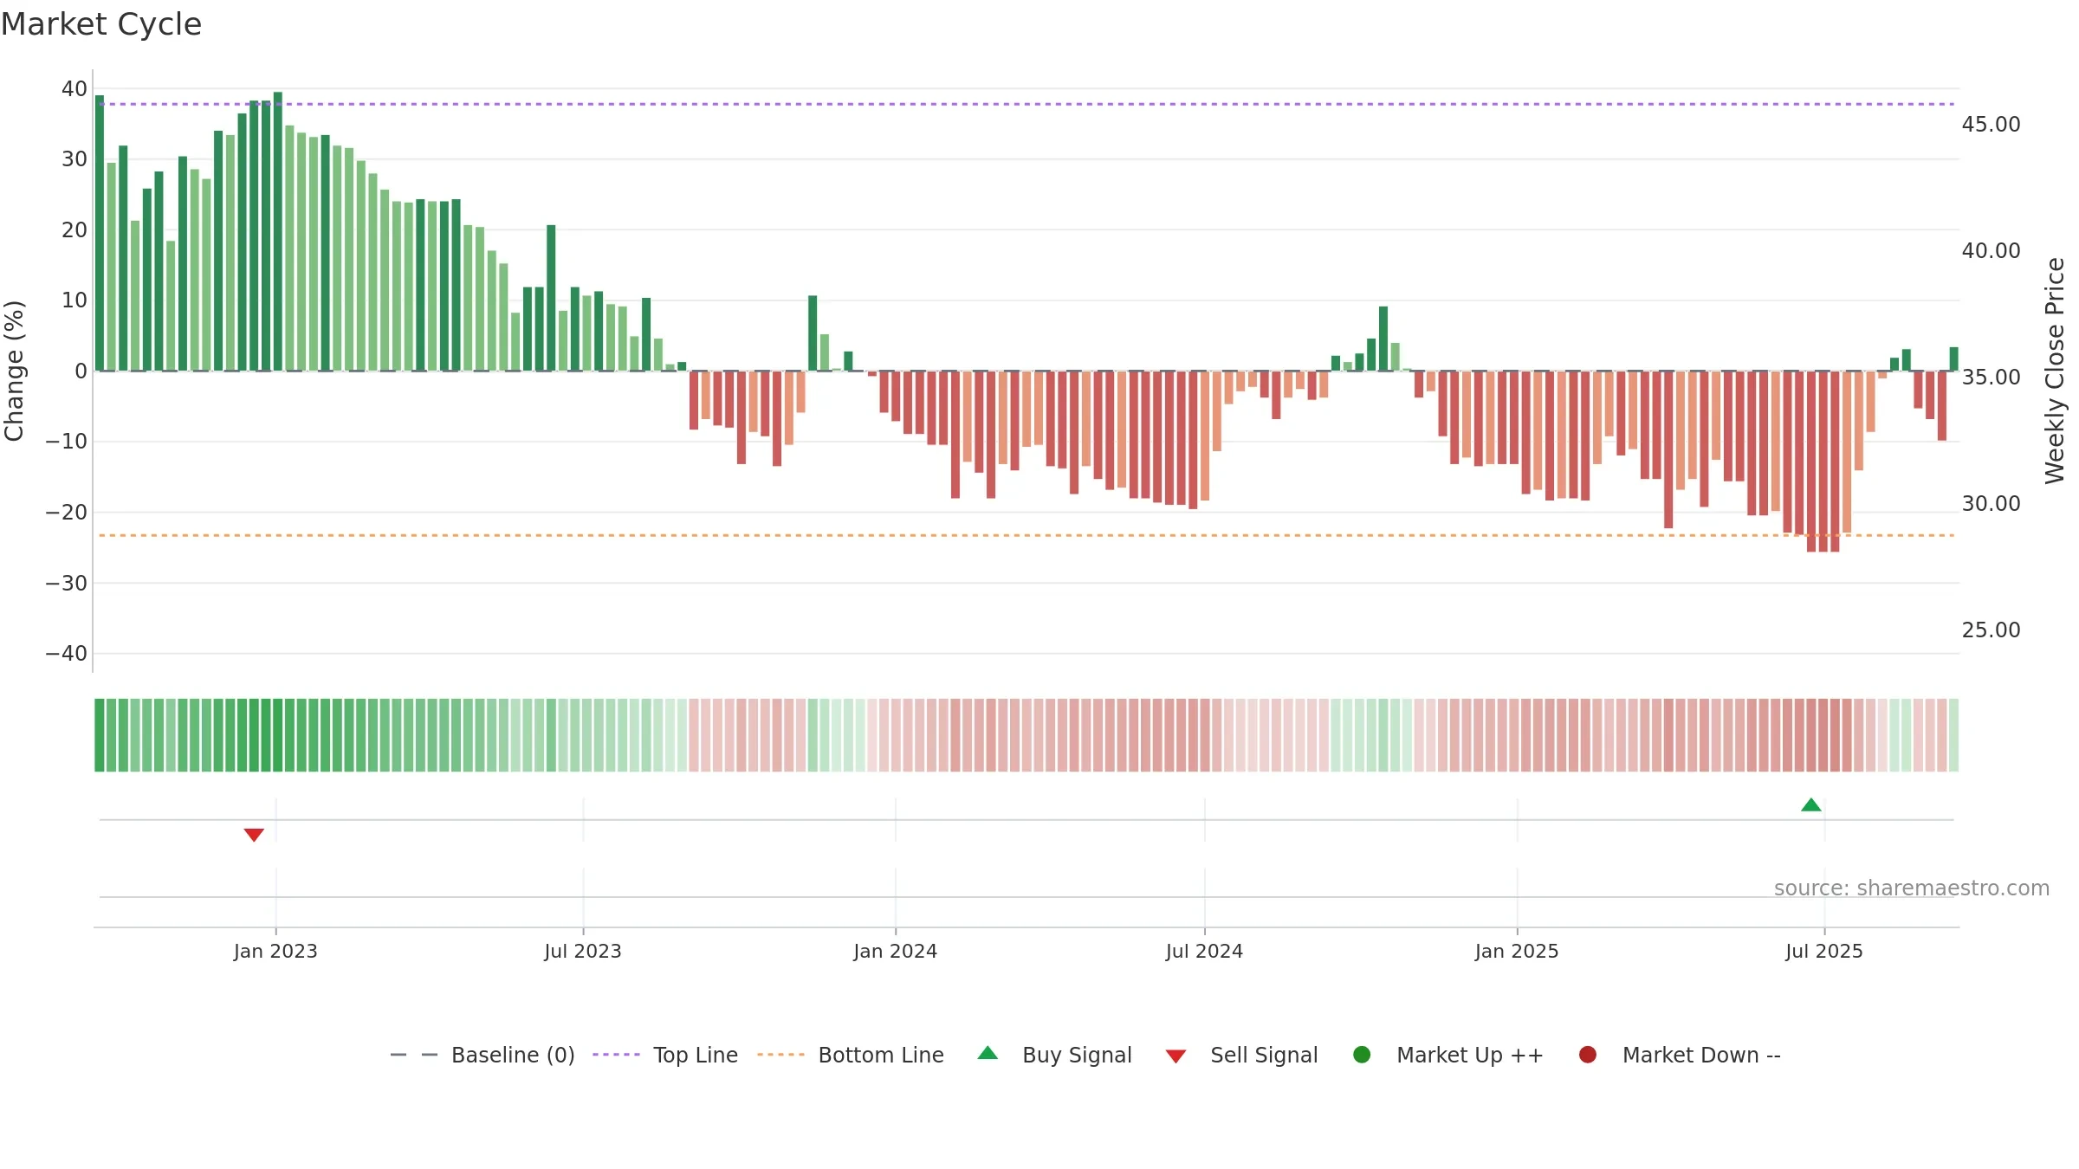Select the green buy signal marker near Jul 2025

pos(1811,805)
